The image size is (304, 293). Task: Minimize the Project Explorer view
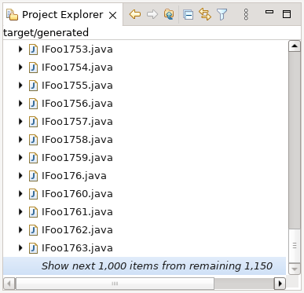tap(269, 12)
